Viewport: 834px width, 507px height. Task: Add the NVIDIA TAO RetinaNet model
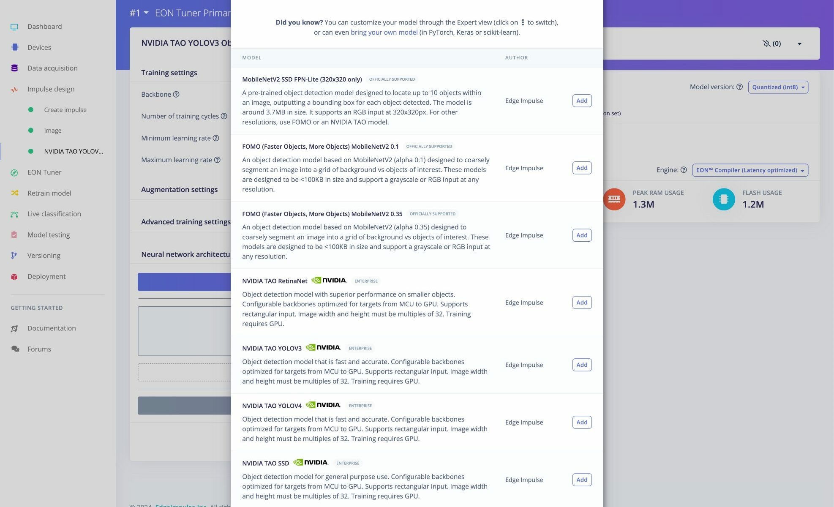point(582,303)
